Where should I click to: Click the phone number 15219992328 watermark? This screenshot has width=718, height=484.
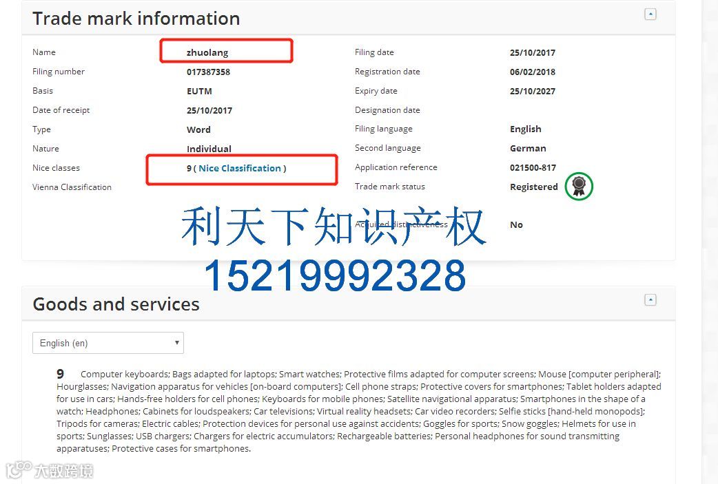tap(335, 275)
